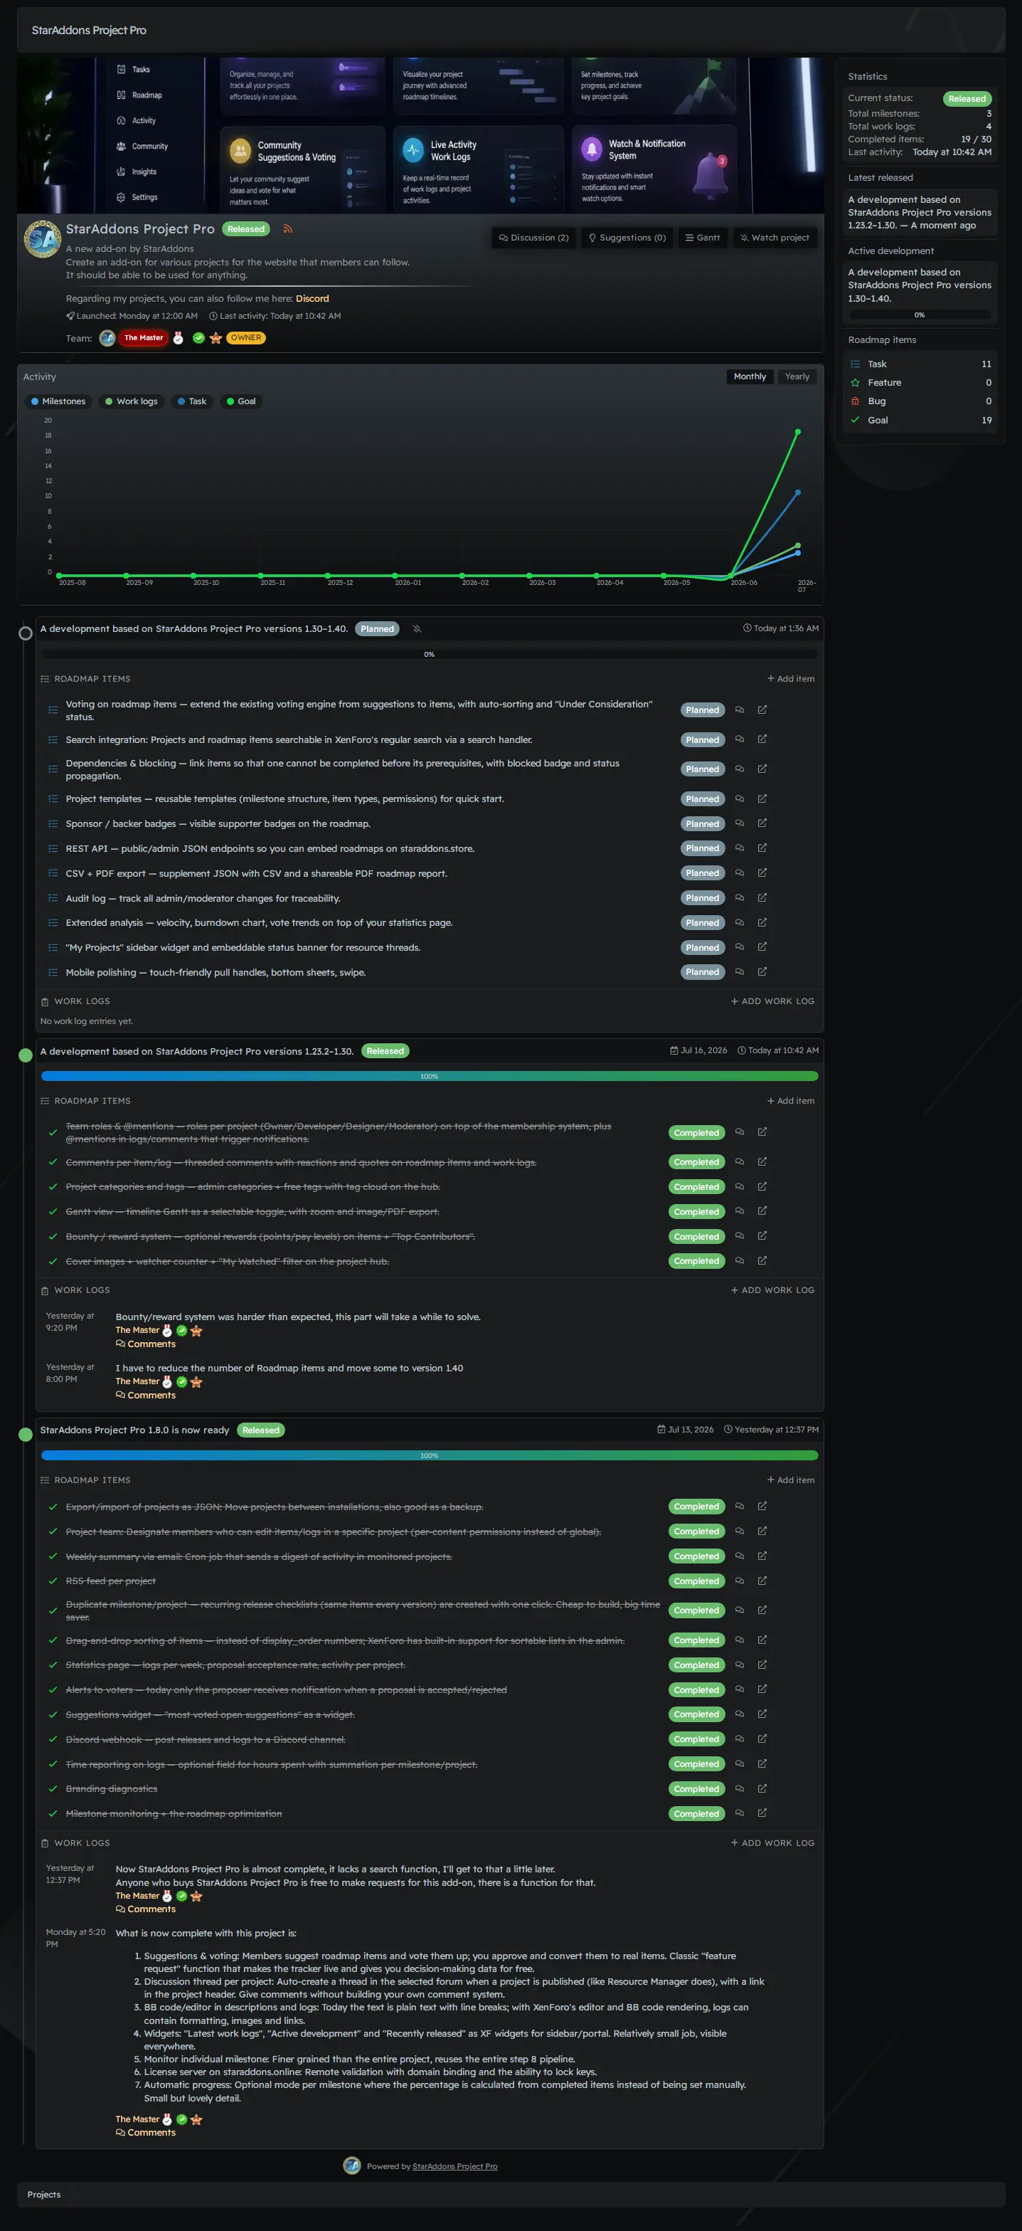Click The Master red team badge
This screenshot has height=2231, width=1022.
143,338
